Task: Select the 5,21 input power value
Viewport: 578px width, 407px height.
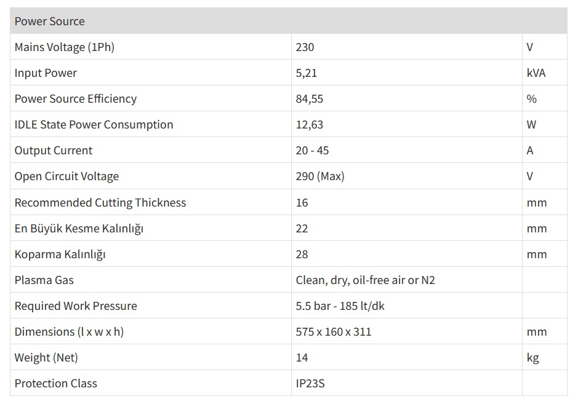Action: point(307,73)
